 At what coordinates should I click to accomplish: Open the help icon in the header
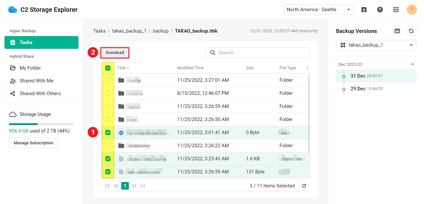click(x=380, y=10)
